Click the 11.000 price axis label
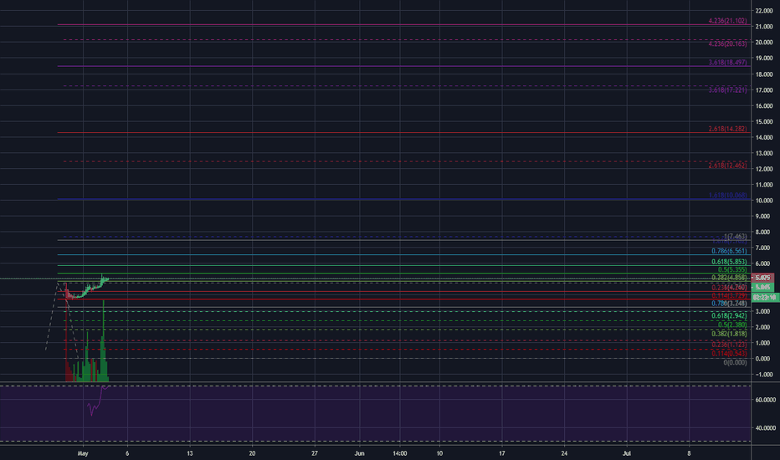The image size is (780, 460). pyautogui.click(x=764, y=185)
